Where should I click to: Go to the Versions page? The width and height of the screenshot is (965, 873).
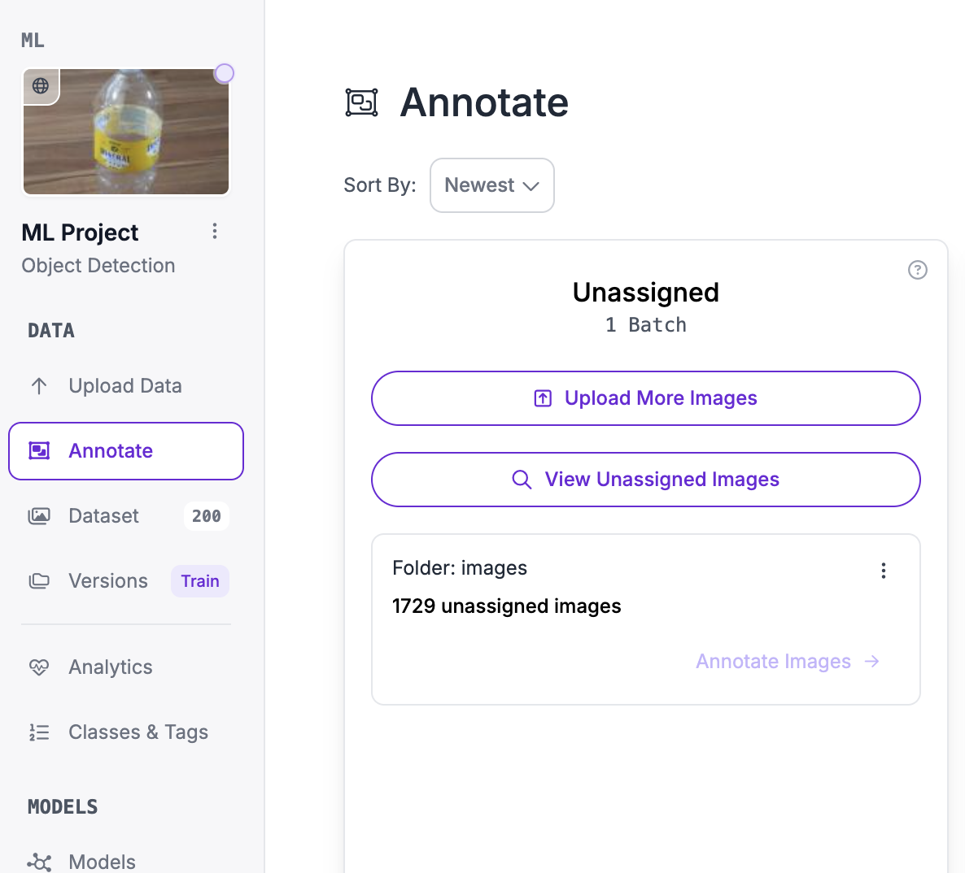[x=107, y=581]
